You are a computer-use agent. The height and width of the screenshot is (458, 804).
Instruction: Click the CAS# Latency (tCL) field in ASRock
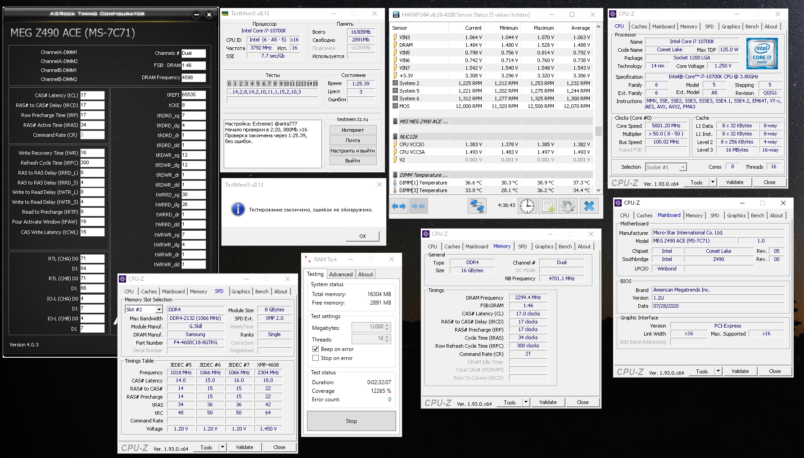pos(92,95)
